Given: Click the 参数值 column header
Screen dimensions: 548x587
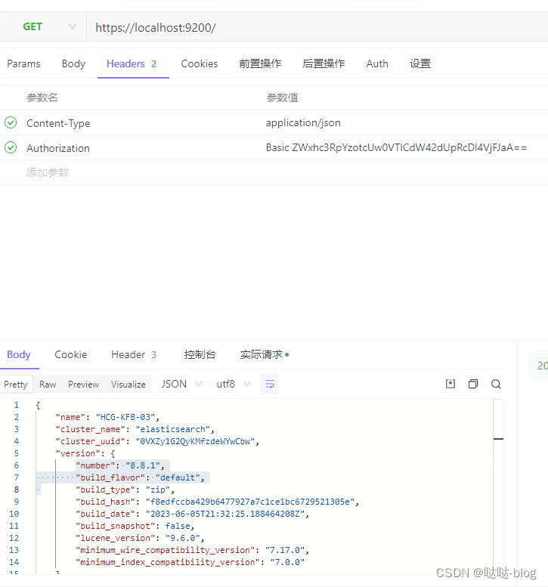Looking at the screenshot, I should (x=283, y=97).
